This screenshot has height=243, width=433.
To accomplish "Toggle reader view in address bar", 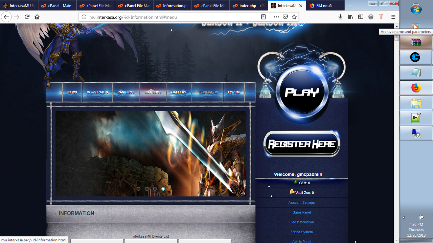I will tap(264, 17).
